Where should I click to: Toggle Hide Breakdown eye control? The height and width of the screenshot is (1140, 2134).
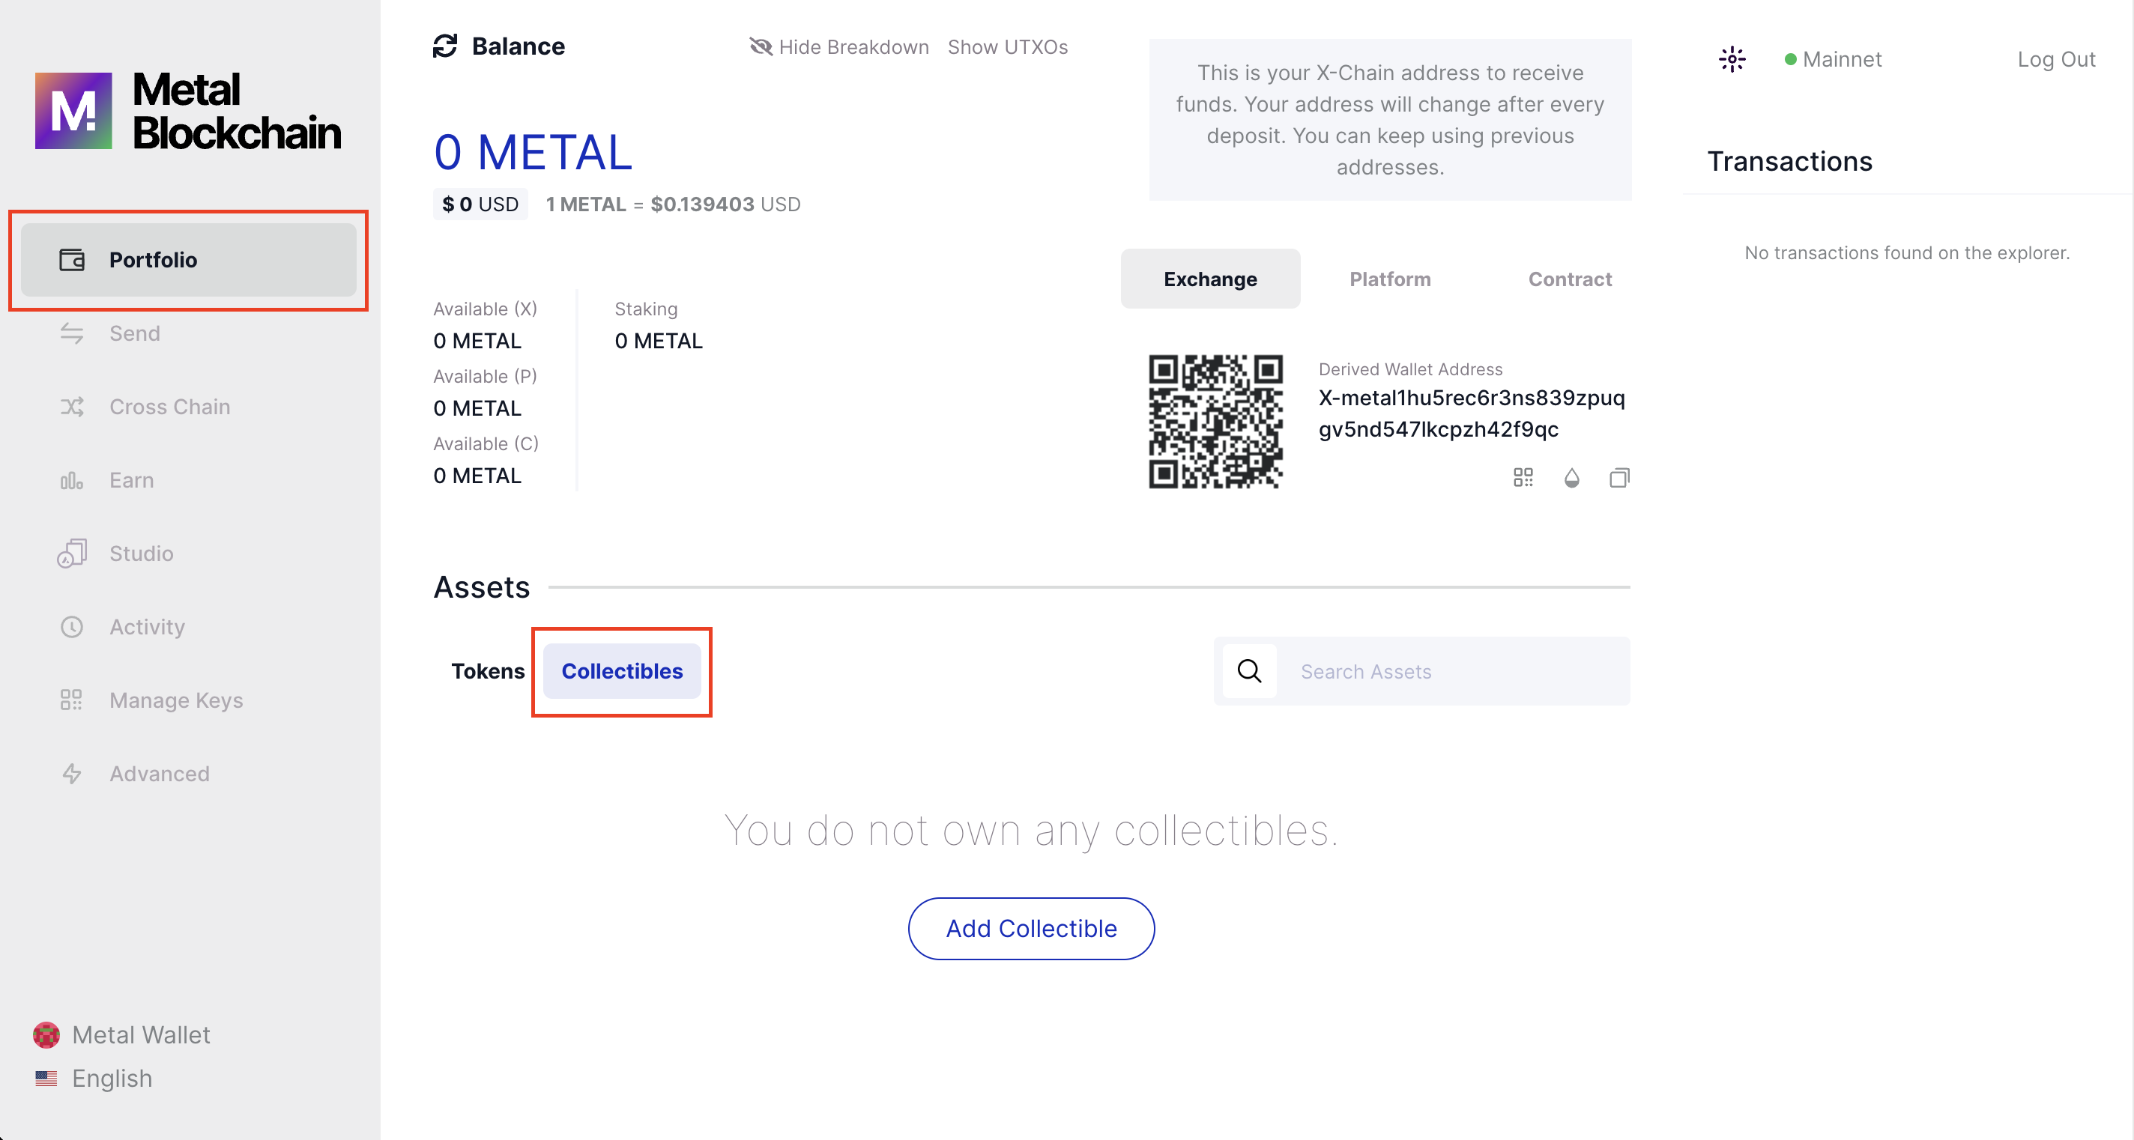pos(838,47)
